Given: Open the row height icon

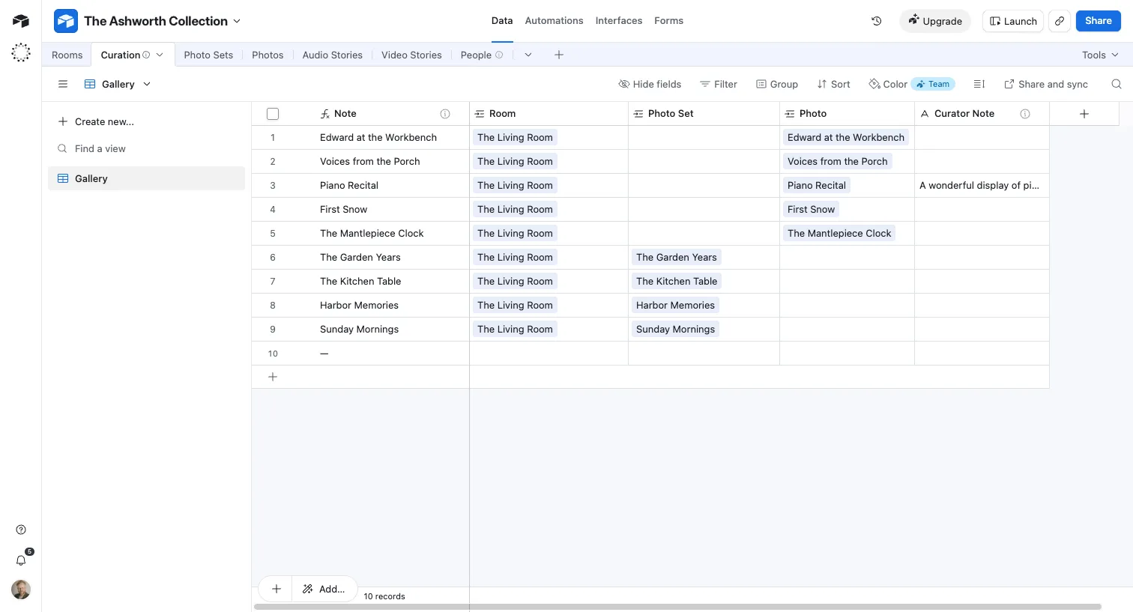Looking at the screenshot, I should 979,84.
